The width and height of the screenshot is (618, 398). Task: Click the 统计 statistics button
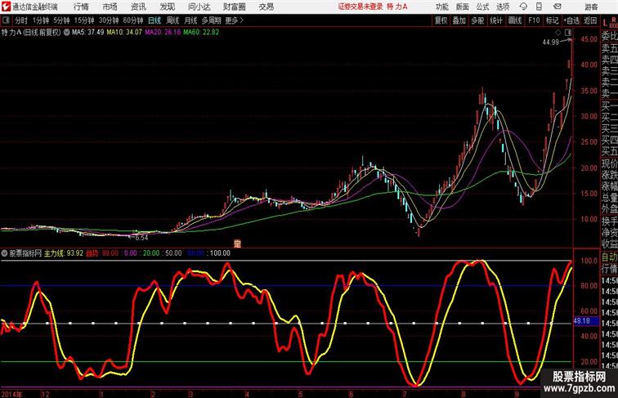click(496, 20)
